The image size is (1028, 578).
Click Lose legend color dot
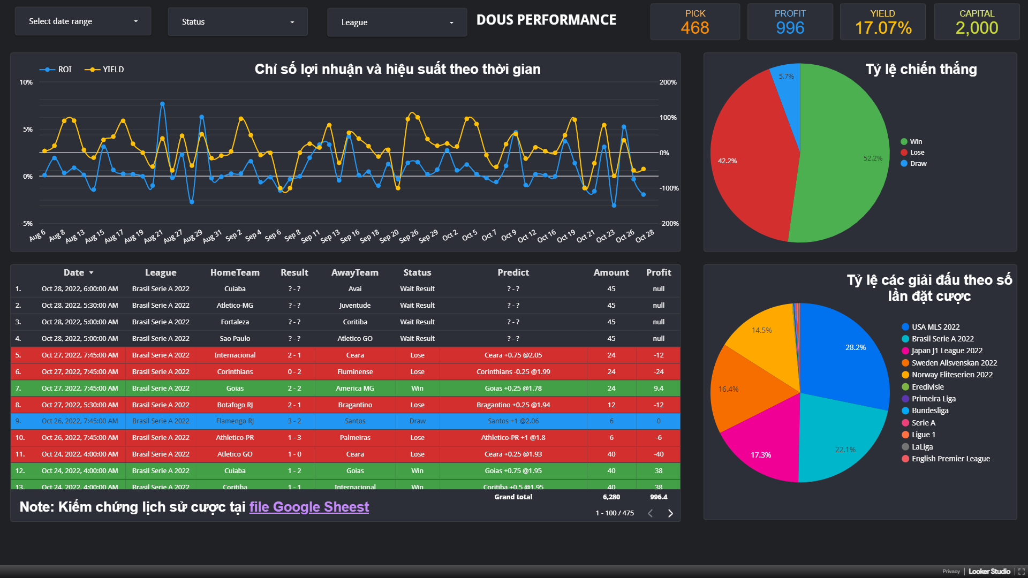click(x=904, y=153)
